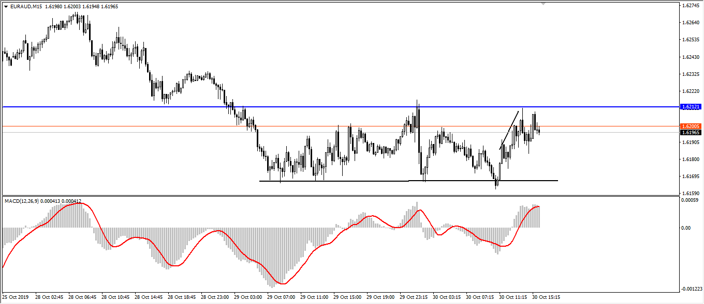This screenshot has height=304, width=704.
Task: Click the small triangle before EURAUD,M15
Action: click(x=6, y=7)
